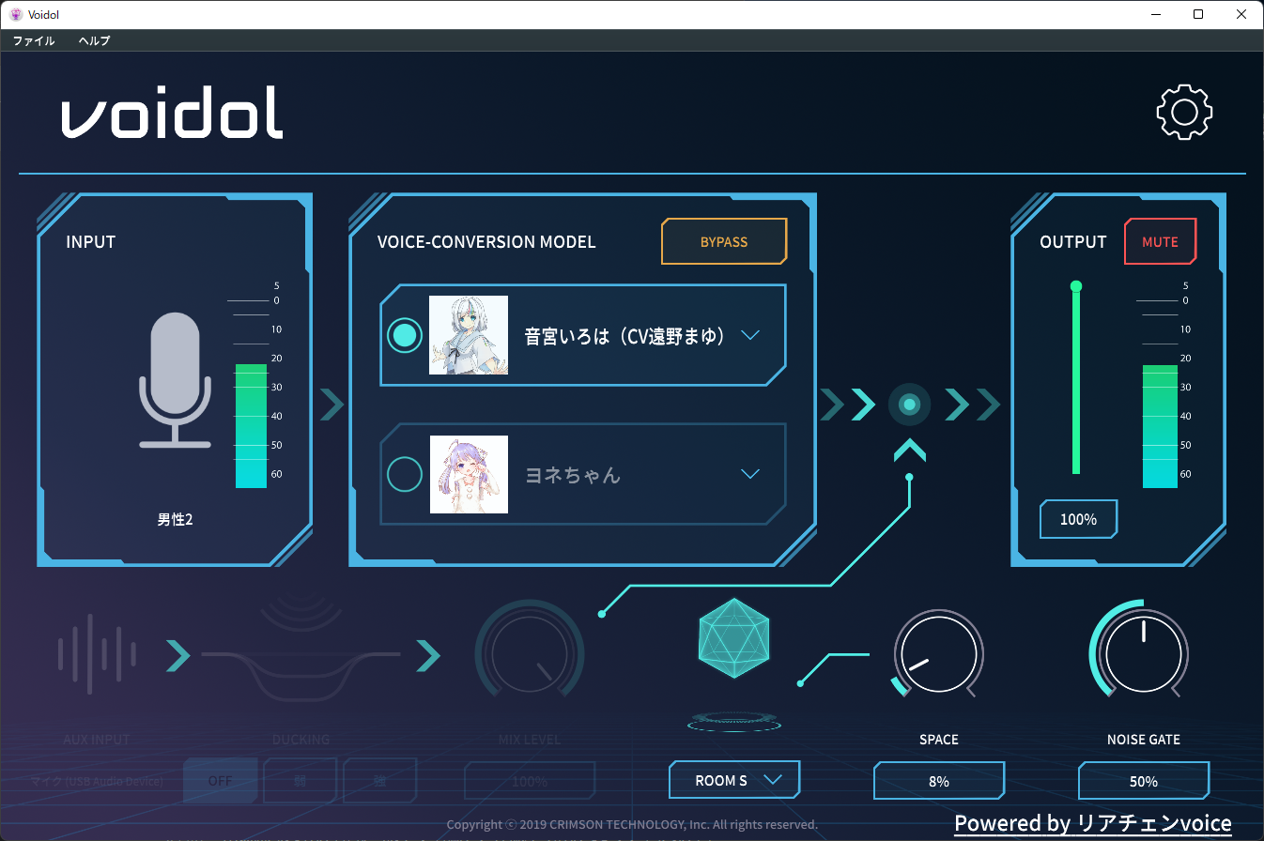
Task: Open the ヘルプ menu
Action: (x=93, y=40)
